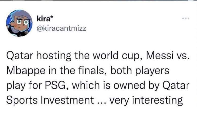Click the word PSG in tweet

55,85
